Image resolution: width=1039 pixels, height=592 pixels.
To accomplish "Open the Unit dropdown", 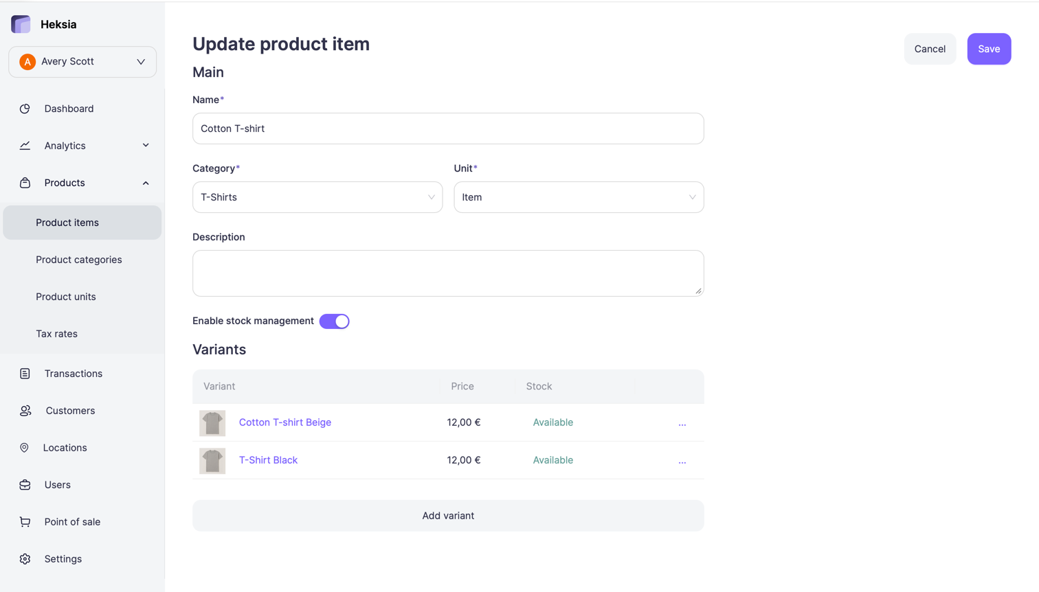I will 579,197.
